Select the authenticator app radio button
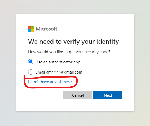Screen dimensions: 150x126 pyautogui.click(x=31, y=62)
